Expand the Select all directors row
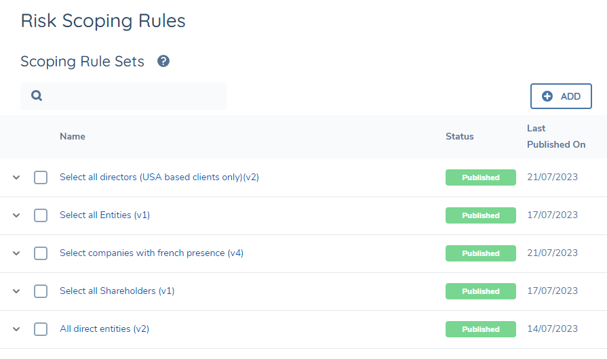The image size is (607, 359). click(x=17, y=177)
